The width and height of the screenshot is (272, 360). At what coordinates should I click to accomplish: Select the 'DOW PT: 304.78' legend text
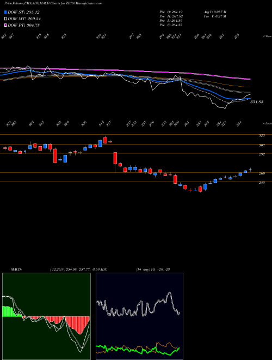(x=24, y=25)
